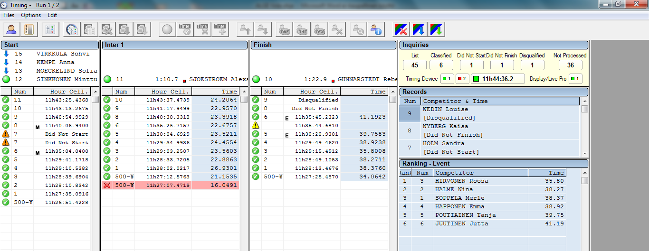Select MOECKELIND Sofia in Start queue
This screenshot has height=251, width=649.
(50, 71)
